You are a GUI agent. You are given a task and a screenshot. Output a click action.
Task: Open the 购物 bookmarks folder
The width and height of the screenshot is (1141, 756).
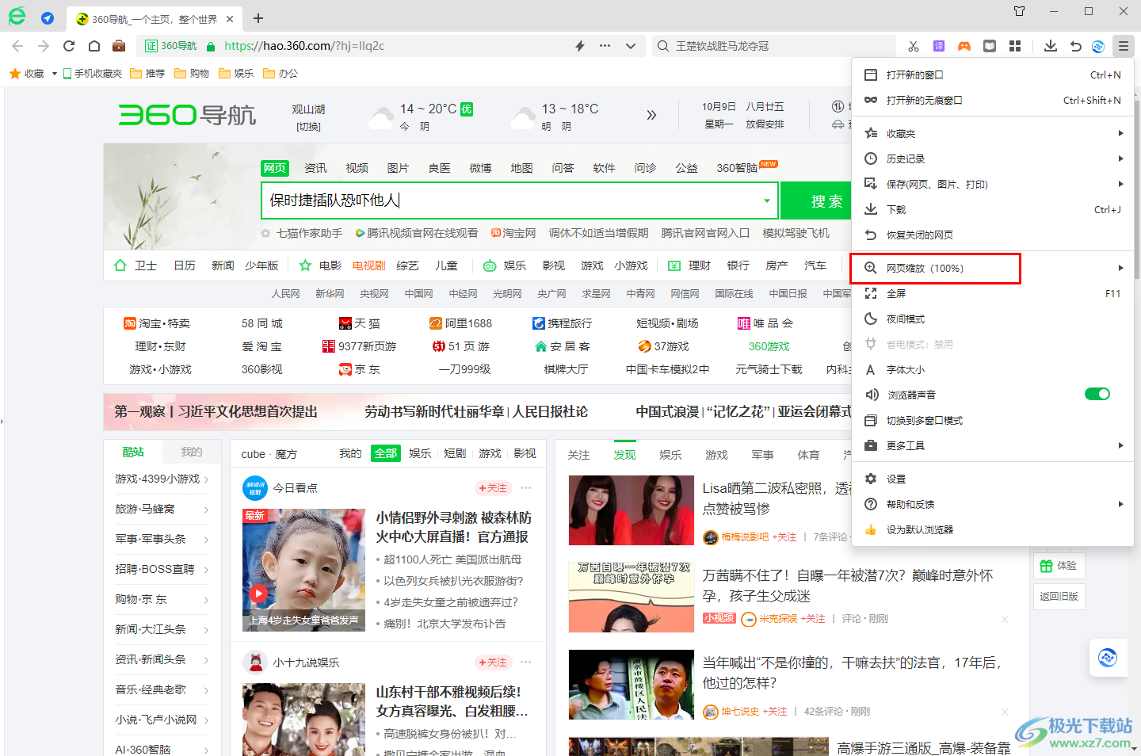(192, 74)
